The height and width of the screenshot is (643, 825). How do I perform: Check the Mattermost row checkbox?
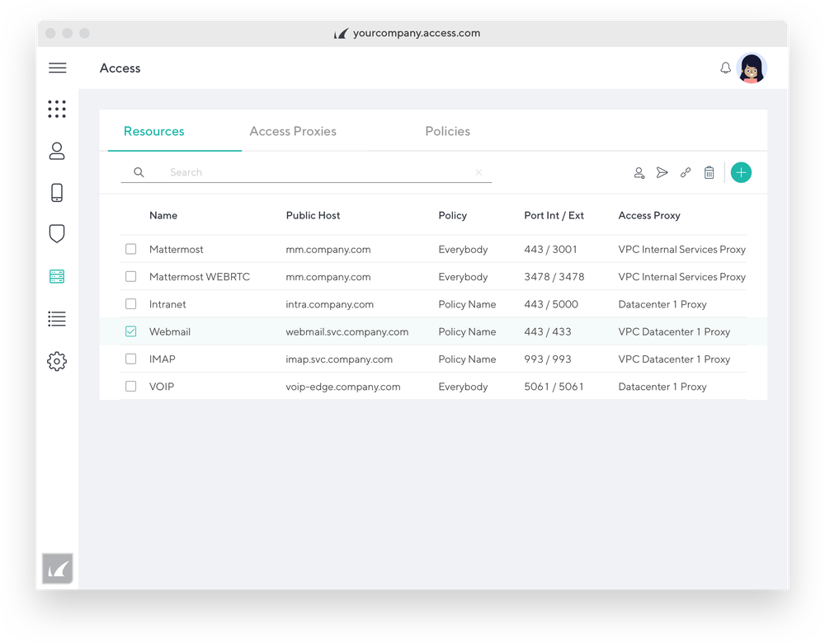point(130,249)
